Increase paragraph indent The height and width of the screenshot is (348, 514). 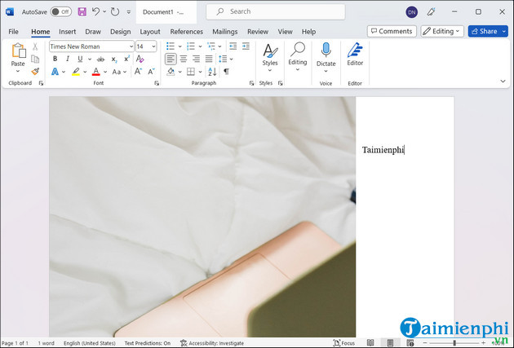coord(246,46)
